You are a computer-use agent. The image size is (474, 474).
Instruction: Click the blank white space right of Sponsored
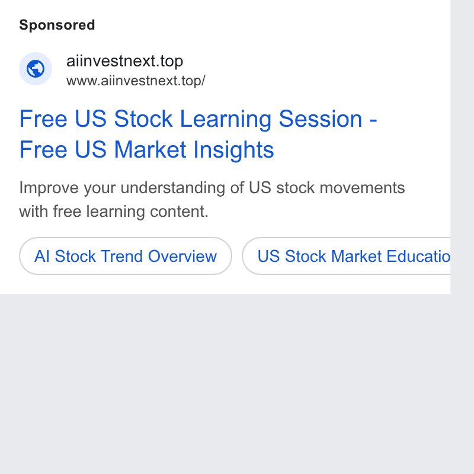coord(272,25)
